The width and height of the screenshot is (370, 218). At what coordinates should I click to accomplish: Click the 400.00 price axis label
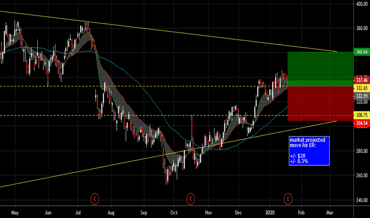click(x=362, y=4)
